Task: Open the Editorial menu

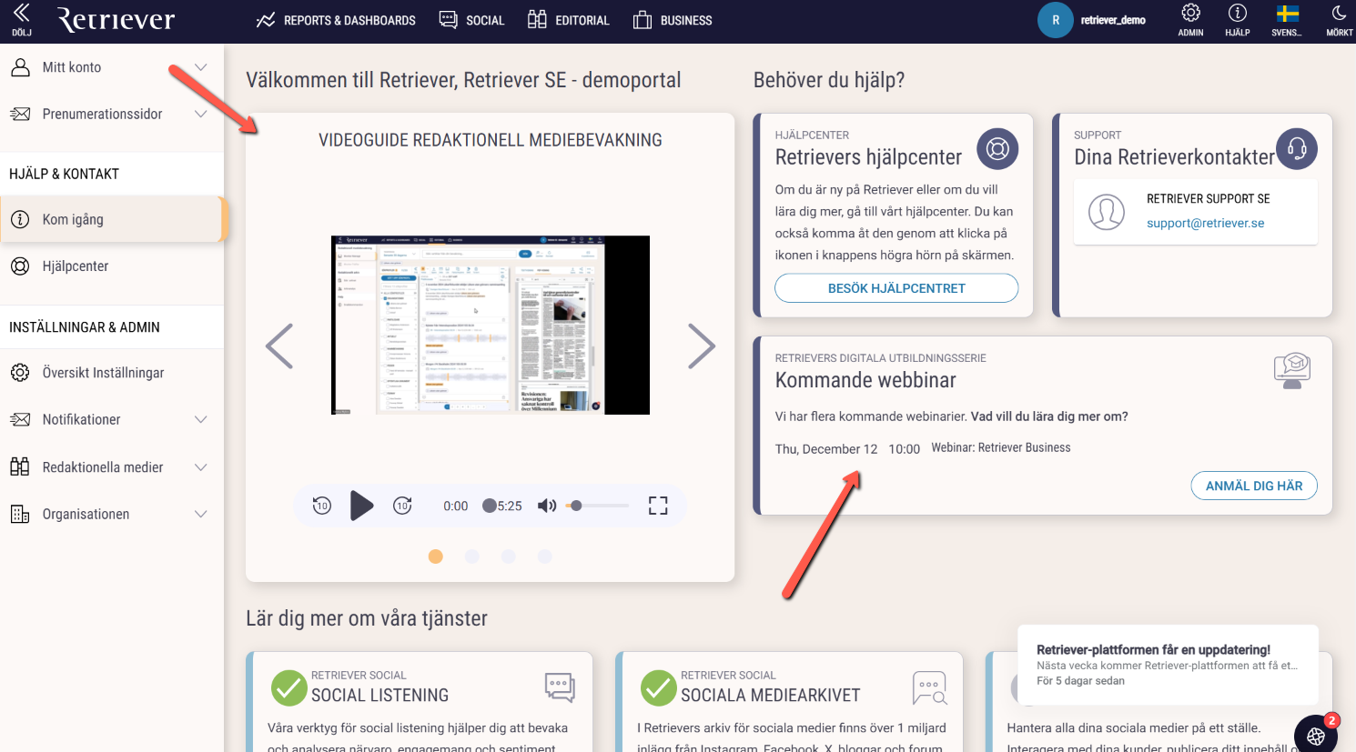Action: tap(569, 20)
